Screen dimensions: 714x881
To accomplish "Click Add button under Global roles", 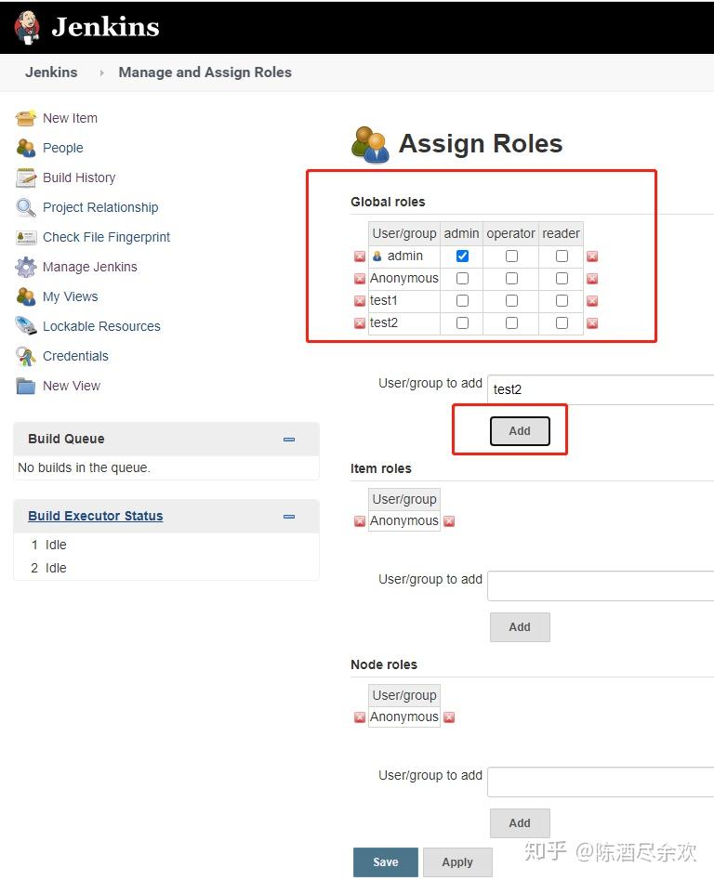I will [x=520, y=431].
